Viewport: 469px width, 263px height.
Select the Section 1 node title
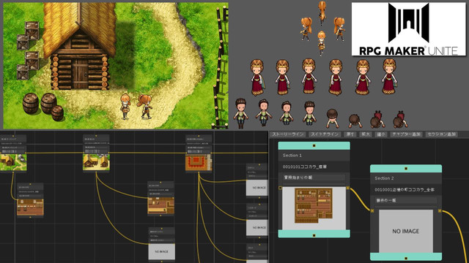[x=292, y=156]
